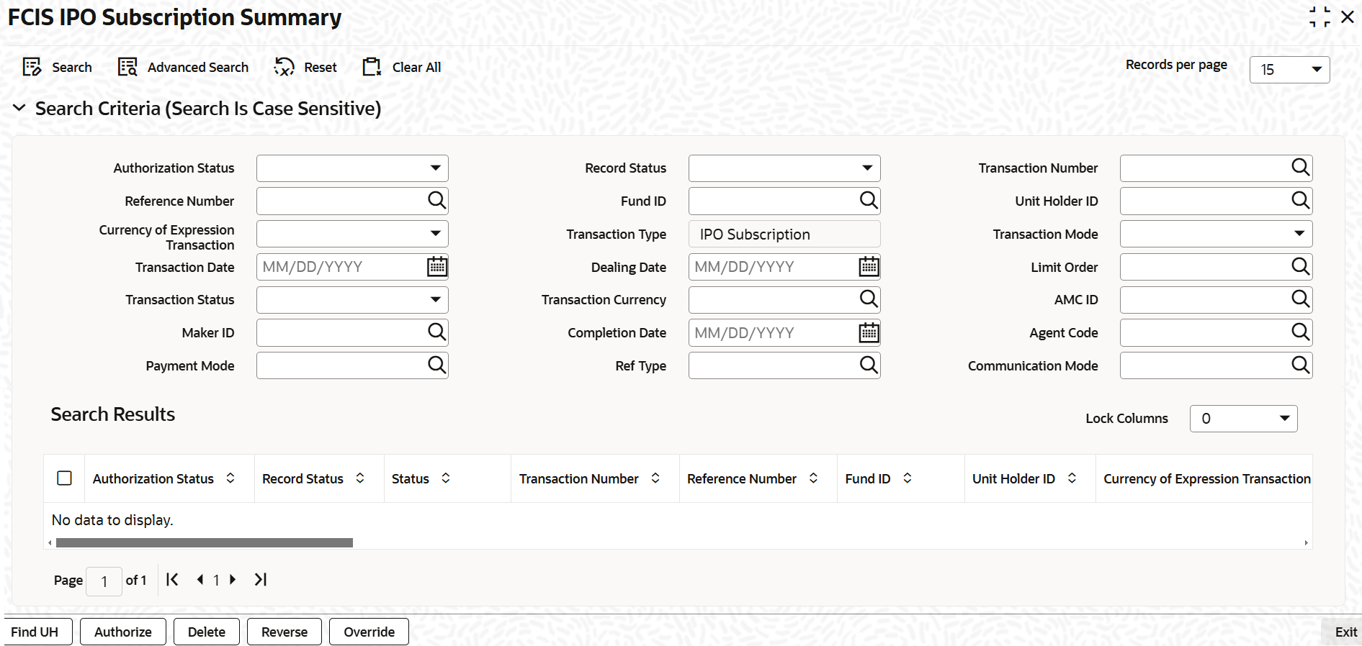Sort by Reference Number column
This screenshot has height=646, width=1362.
tap(813, 478)
